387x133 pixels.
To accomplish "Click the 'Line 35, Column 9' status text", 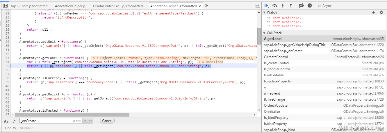I will 19,128.
